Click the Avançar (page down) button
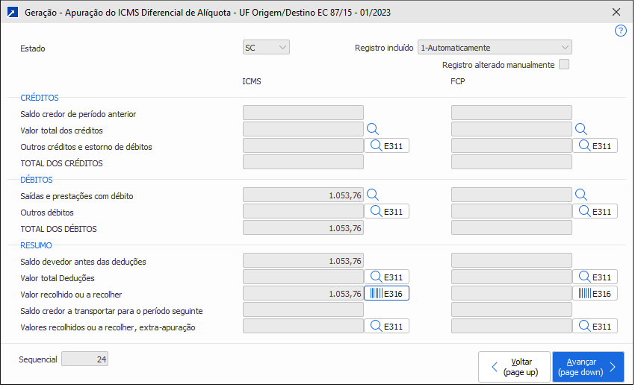This screenshot has width=644, height=390. click(x=588, y=366)
